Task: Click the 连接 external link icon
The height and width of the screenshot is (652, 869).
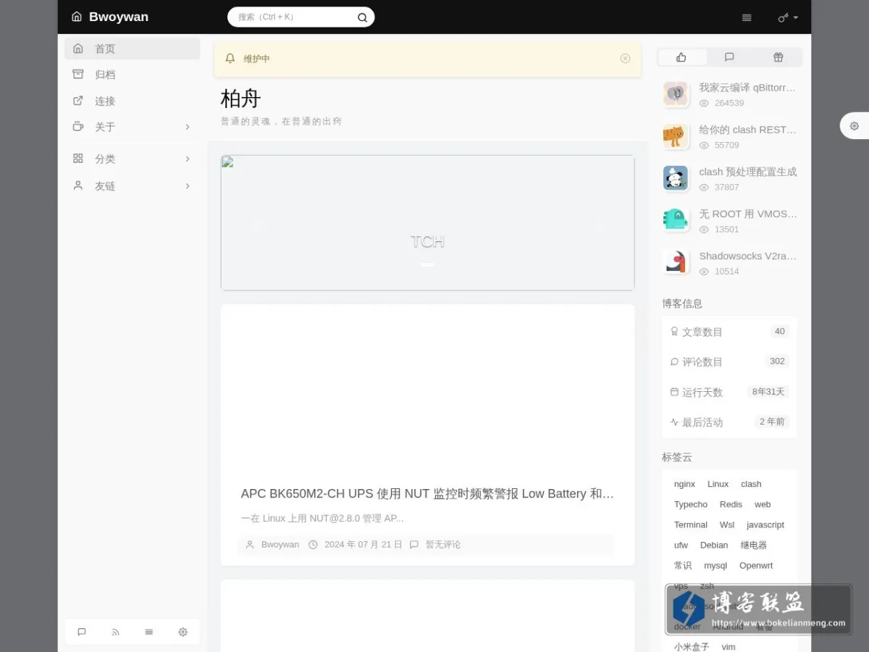Action: (78, 101)
